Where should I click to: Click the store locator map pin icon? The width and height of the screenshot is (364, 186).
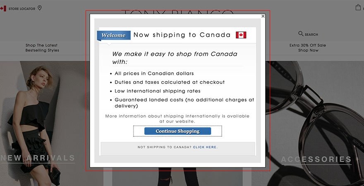point(40,8)
